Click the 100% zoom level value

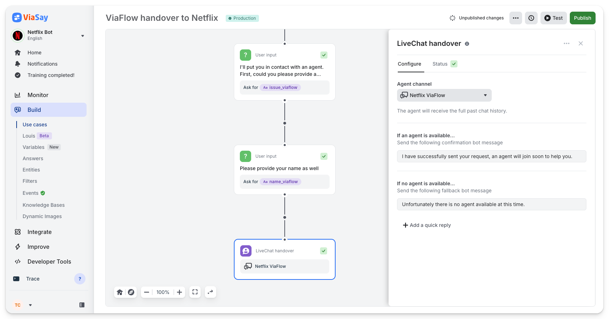[163, 292]
